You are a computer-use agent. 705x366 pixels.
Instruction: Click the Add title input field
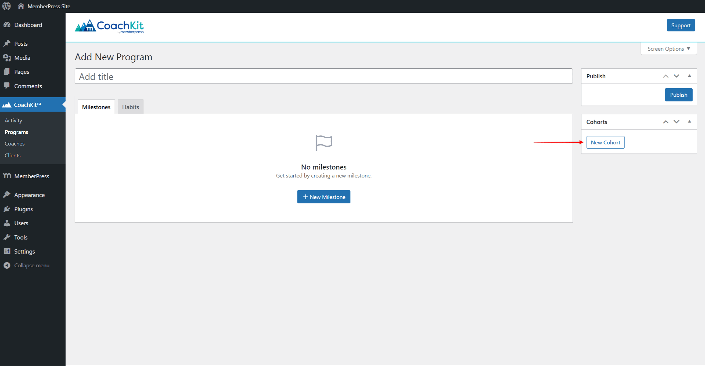coord(323,76)
